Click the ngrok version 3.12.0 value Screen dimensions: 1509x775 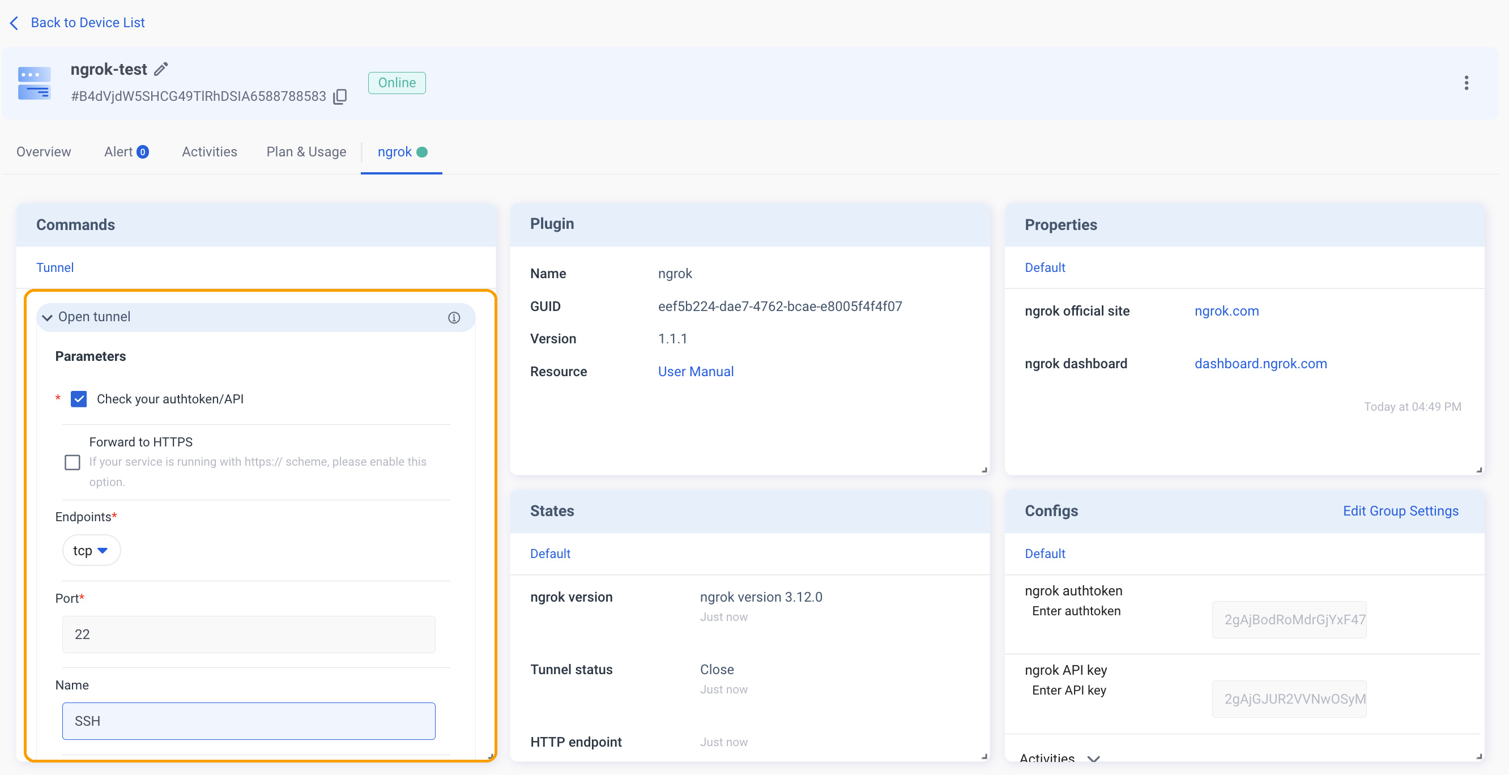pos(761,597)
